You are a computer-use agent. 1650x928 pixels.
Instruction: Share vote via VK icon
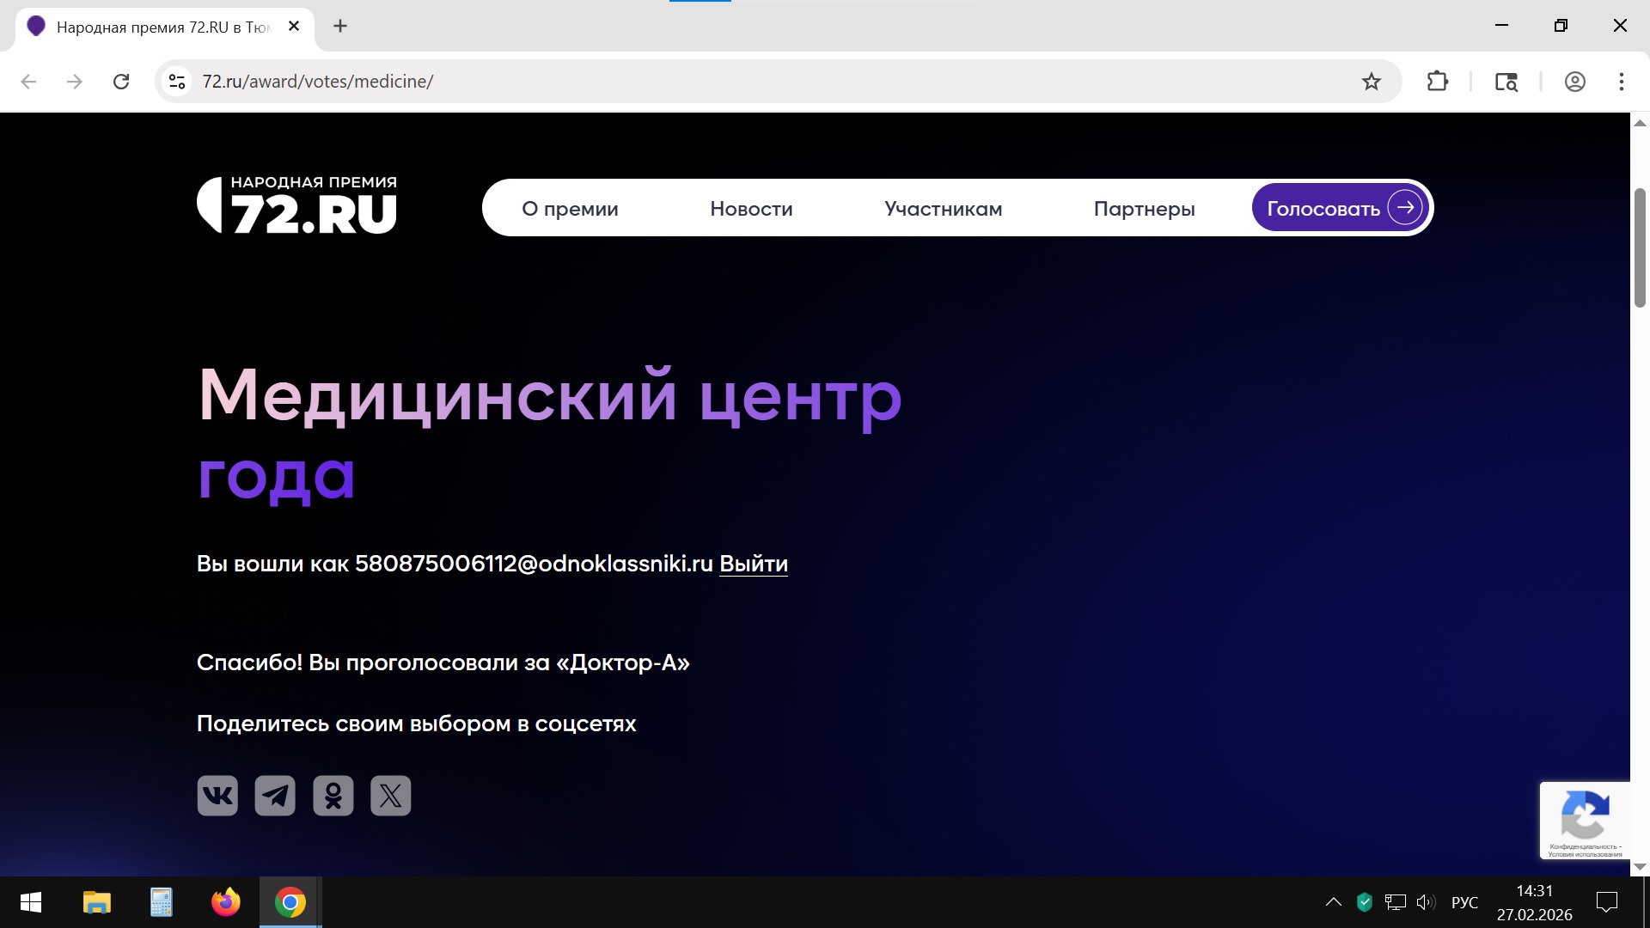tap(217, 795)
